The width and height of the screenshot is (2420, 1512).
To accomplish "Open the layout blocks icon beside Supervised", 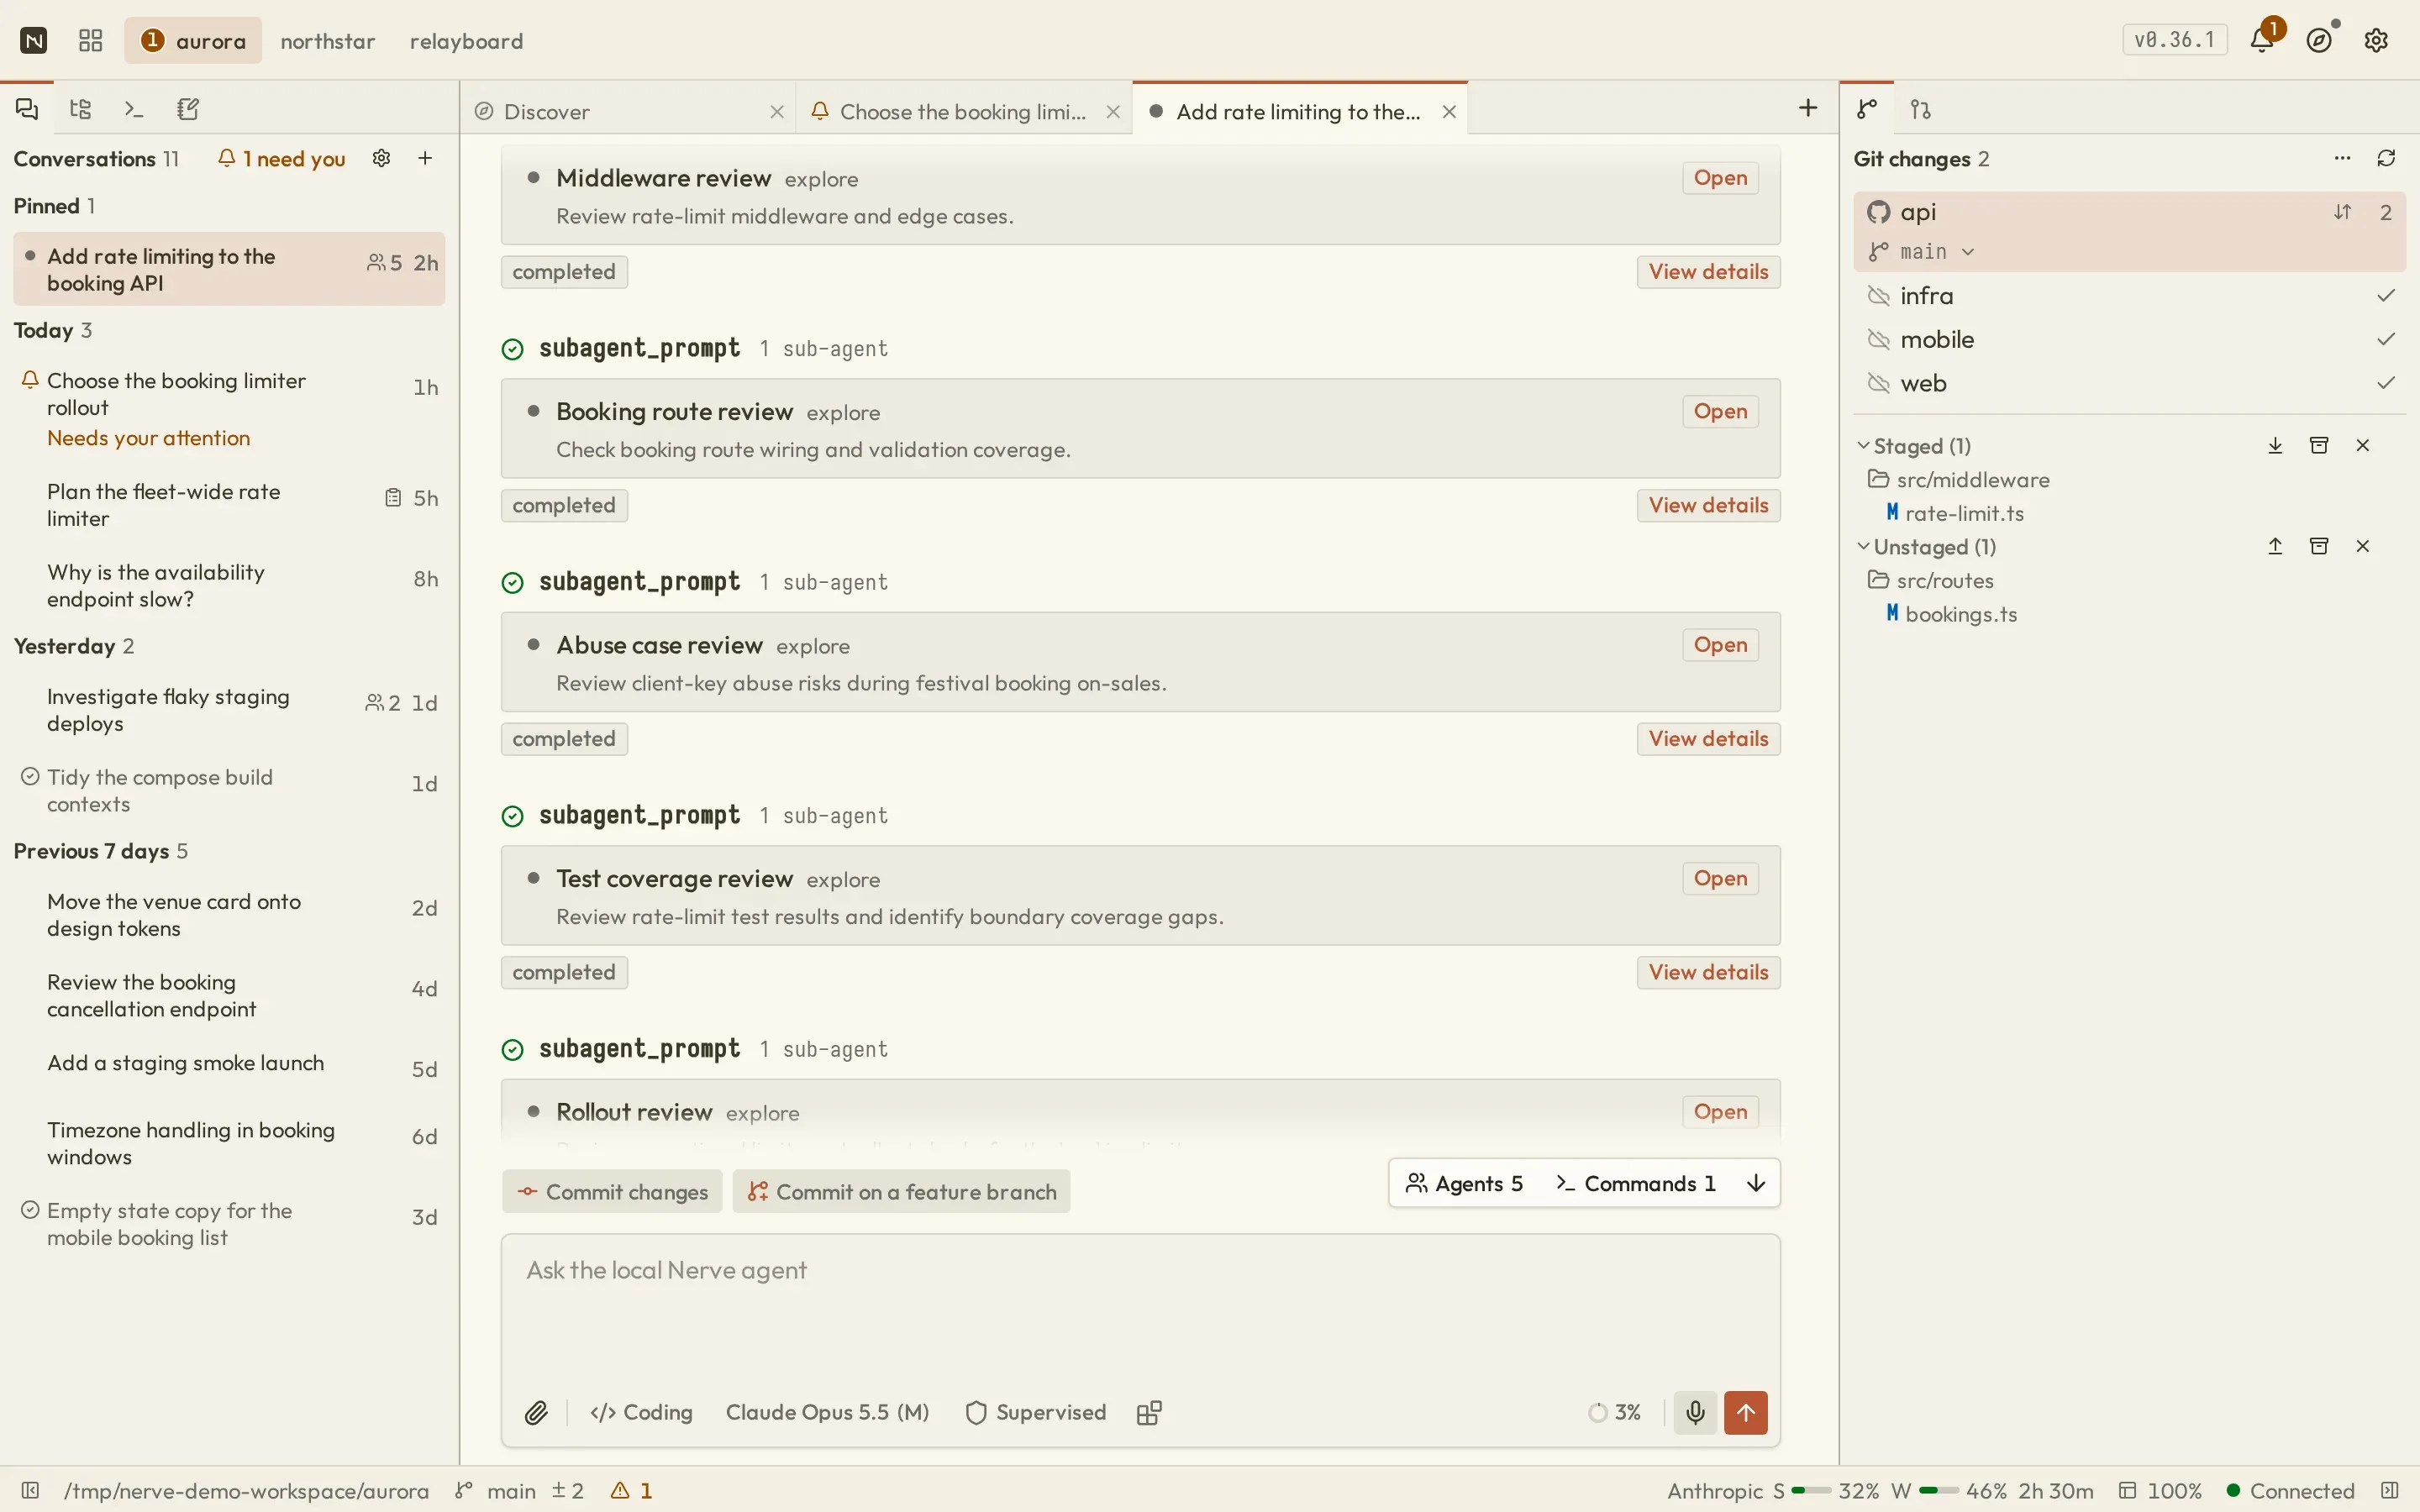I will pos(1149,1412).
